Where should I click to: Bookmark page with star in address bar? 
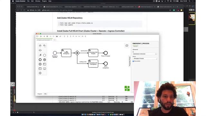coord(170,10)
